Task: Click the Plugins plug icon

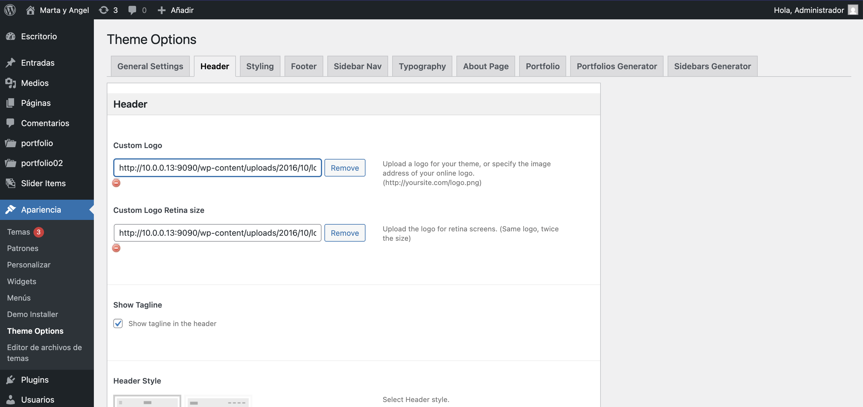Action: tap(11, 379)
